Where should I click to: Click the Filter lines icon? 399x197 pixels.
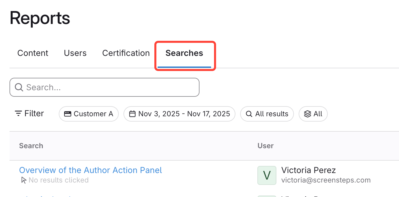(18, 114)
